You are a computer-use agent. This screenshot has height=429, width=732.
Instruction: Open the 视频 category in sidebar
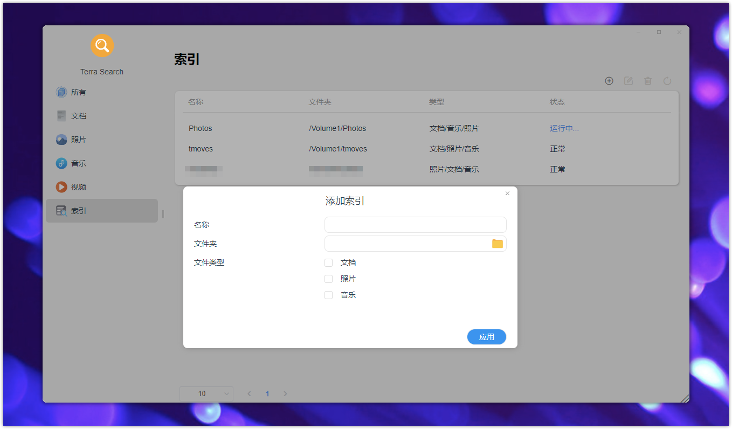coord(102,187)
